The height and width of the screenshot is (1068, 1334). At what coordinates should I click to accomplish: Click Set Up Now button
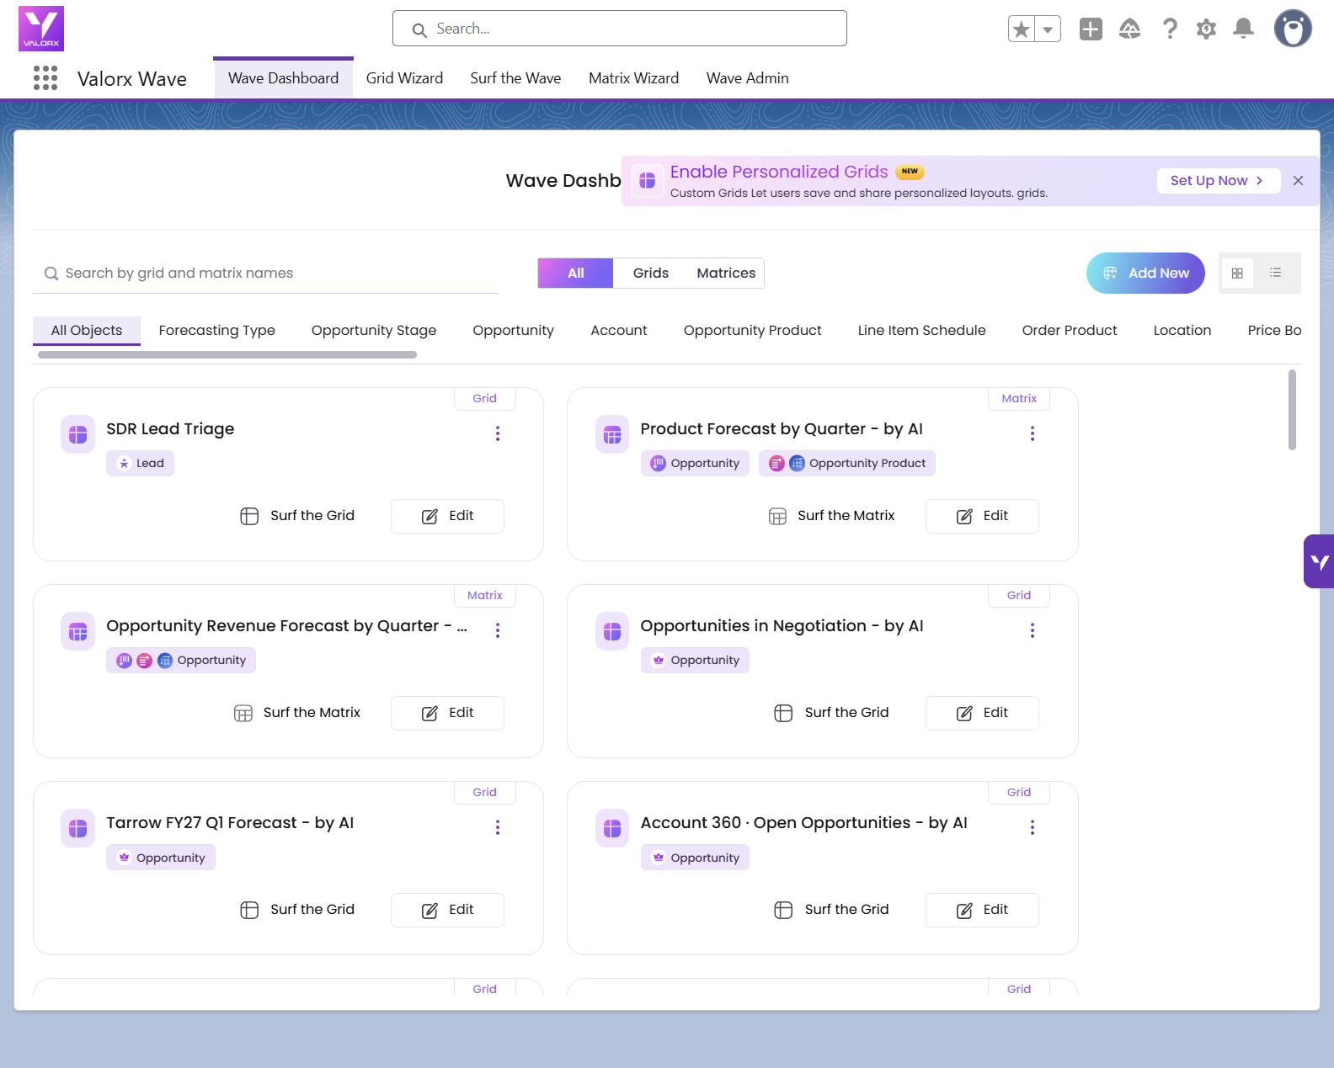coord(1219,181)
